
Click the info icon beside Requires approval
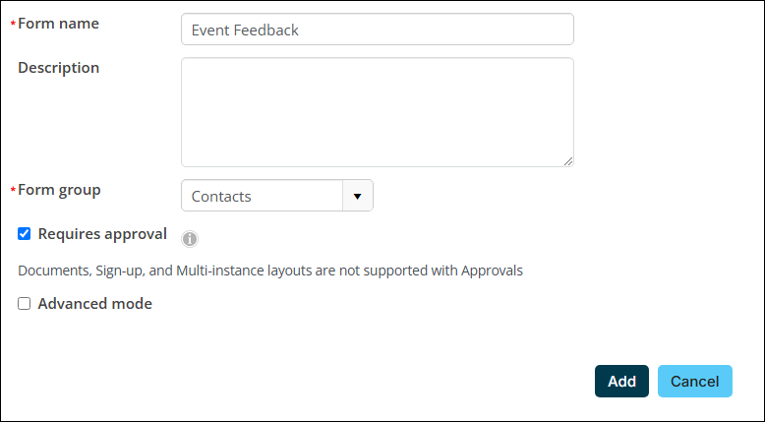click(x=190, y=239)
